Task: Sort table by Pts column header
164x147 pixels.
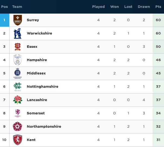Action: pyautogui.click(x=158, y=7)
